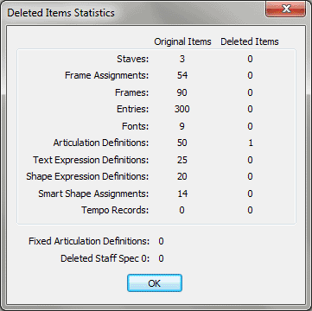Click the Staves original count 3
The image size is (312, 311).
click(x=182, y=59)
